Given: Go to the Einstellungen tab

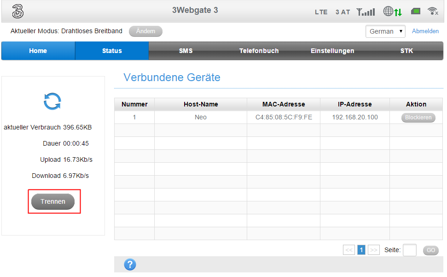Looking at the screenshot, I should click(332, 51).
